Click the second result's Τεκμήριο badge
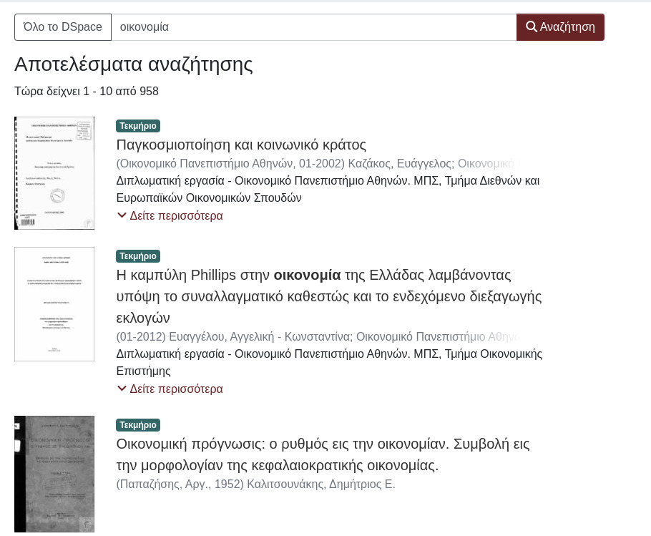 coord(138,256)
